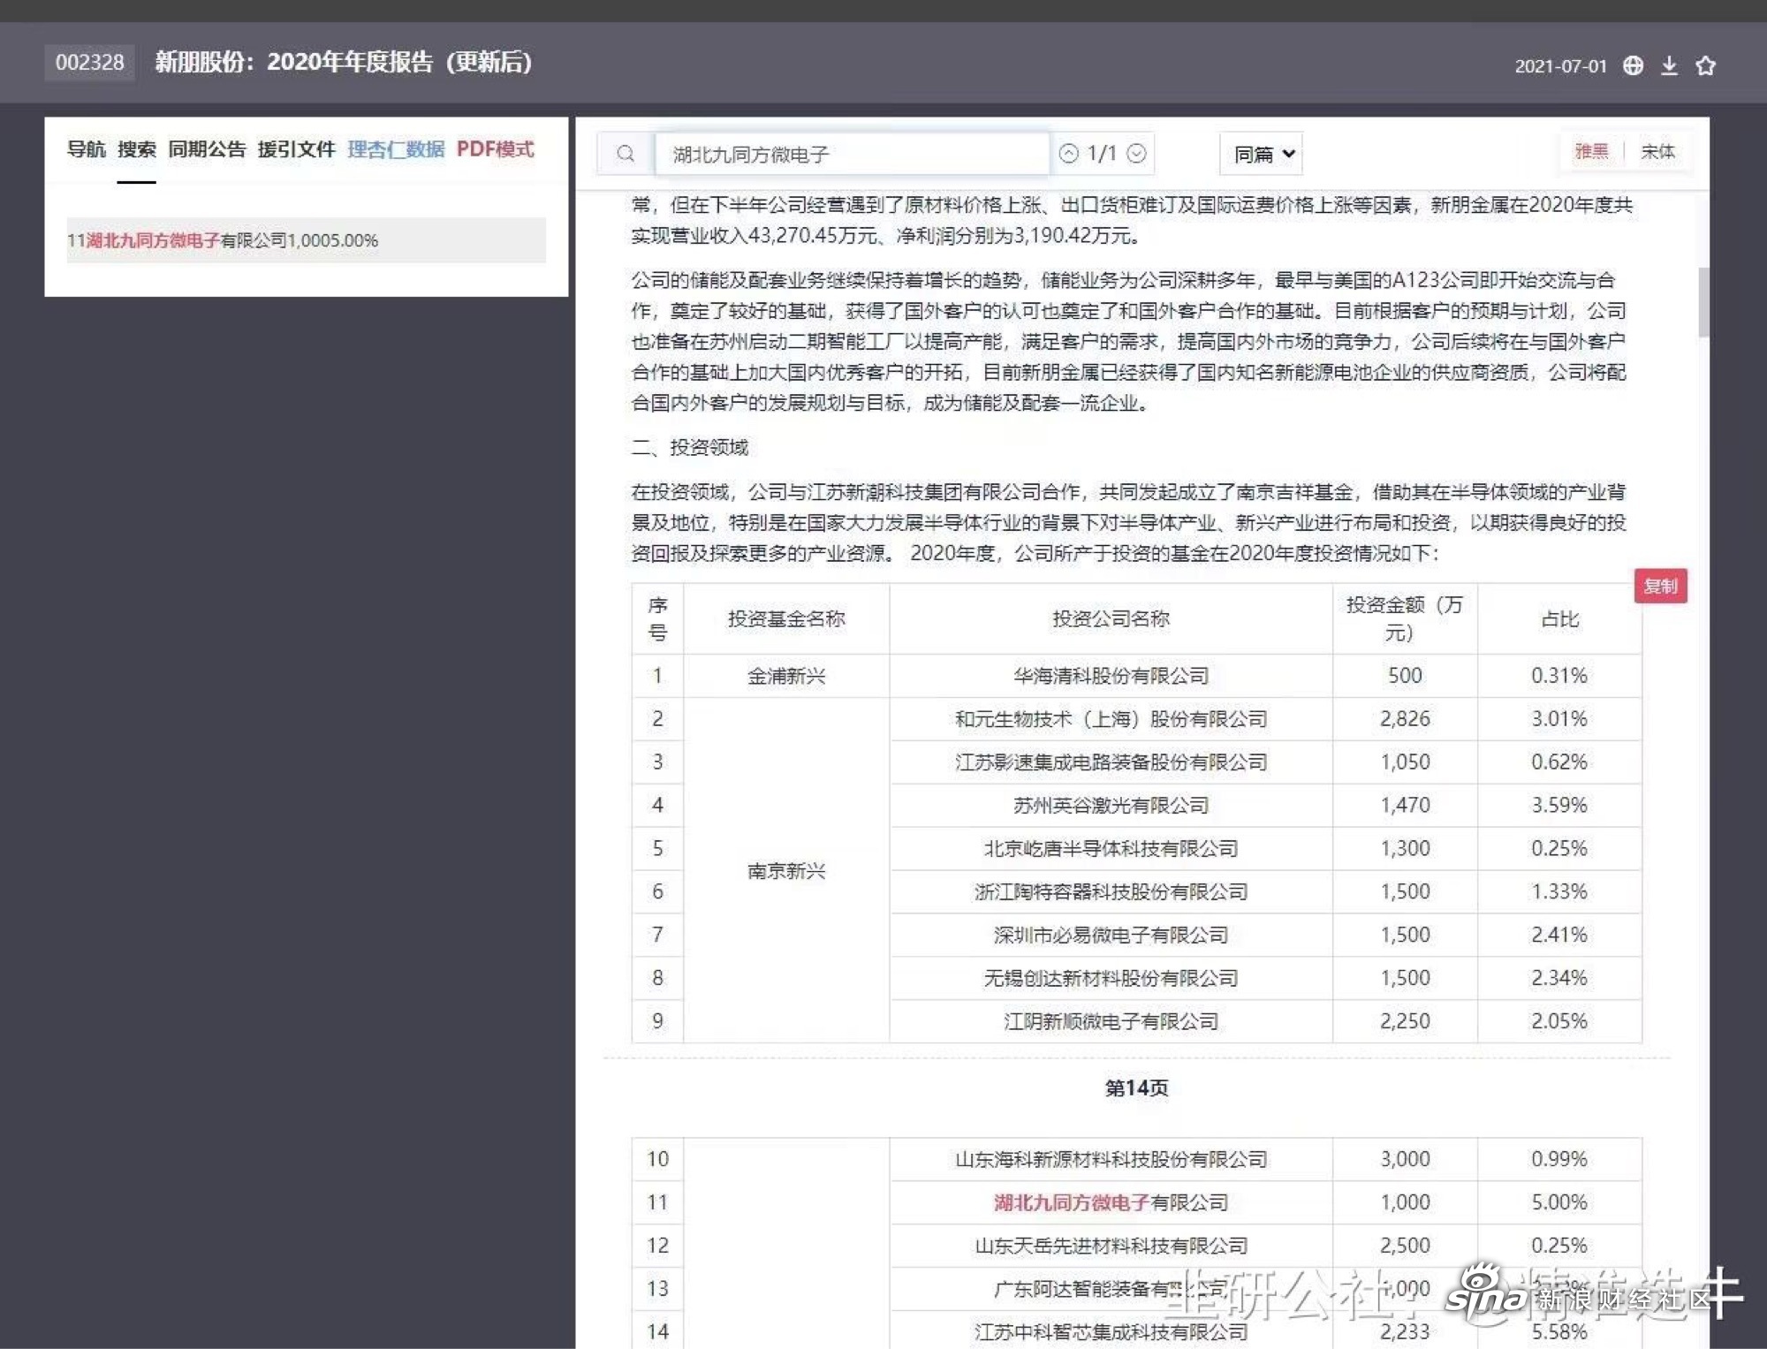This screenshot has height=1349, width=1767.
Task: Click highlighted 湖北九同方微电子 in table
Action: coord(1071,1202)
